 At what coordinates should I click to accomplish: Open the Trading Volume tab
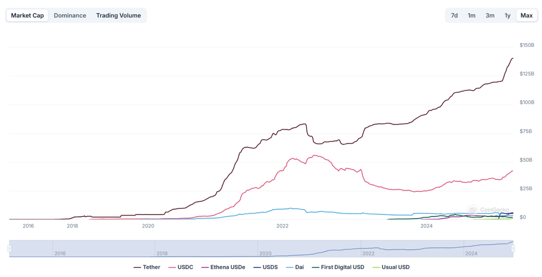coord(118,16)
